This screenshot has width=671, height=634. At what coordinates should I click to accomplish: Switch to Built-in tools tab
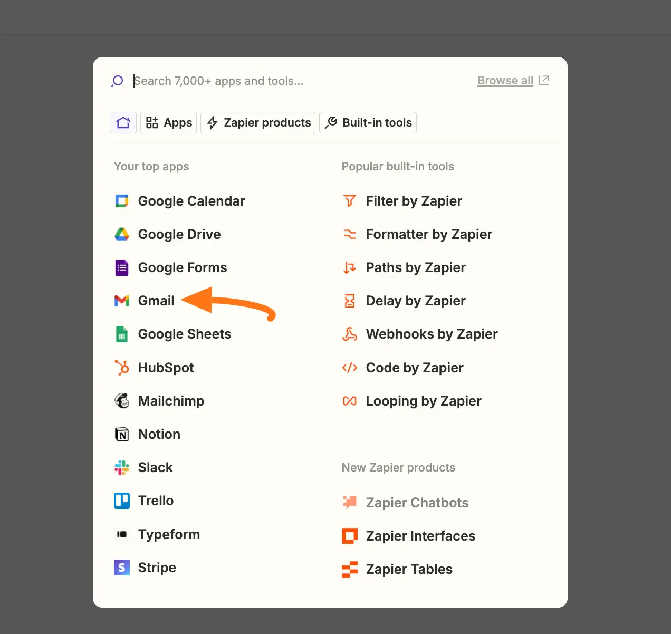click(368, 123)
